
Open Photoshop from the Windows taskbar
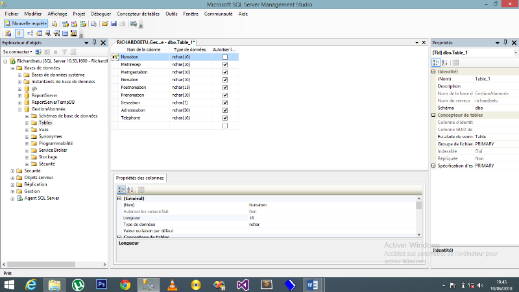point(101,284)
